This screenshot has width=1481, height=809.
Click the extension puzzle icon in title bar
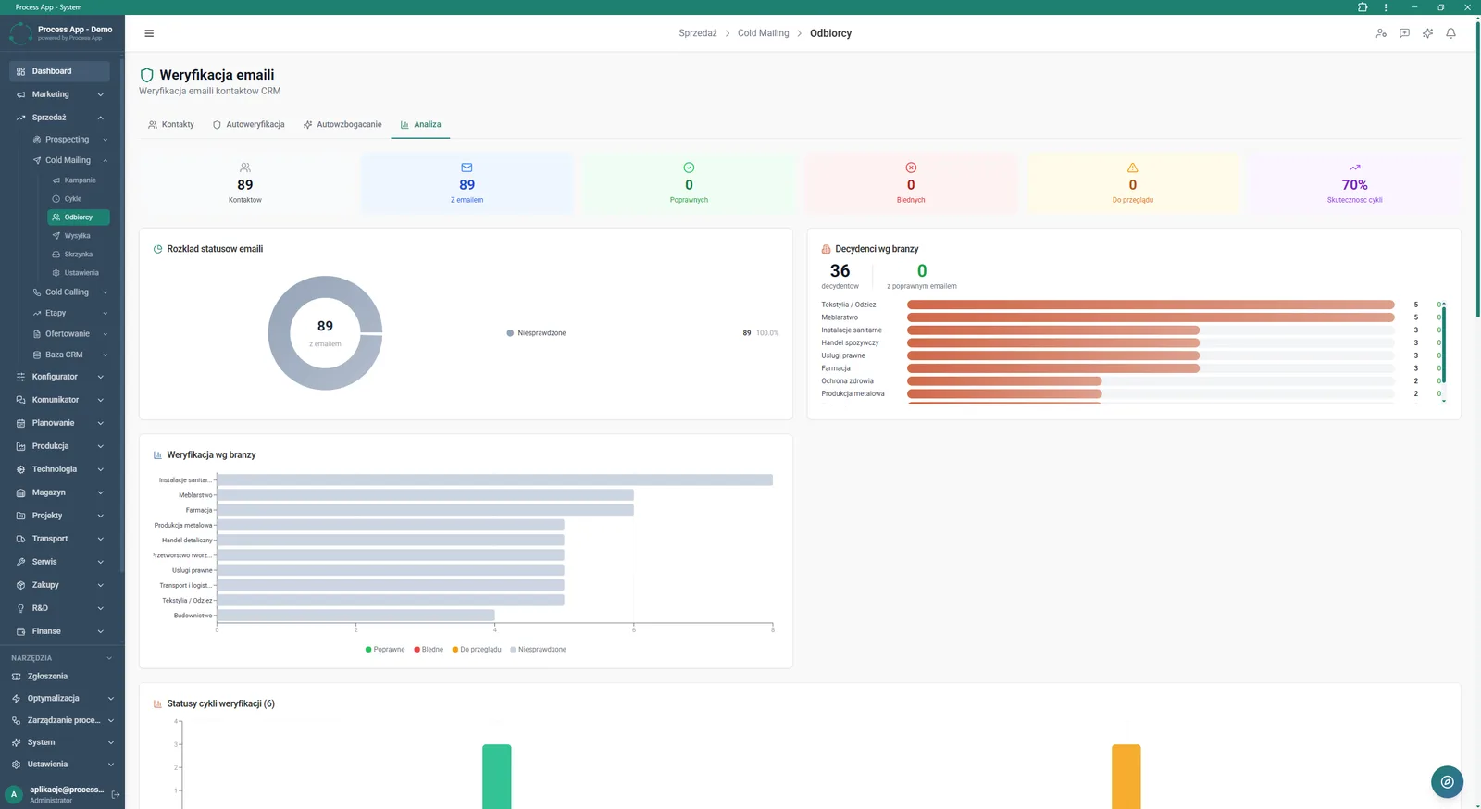pos(1363,6)
